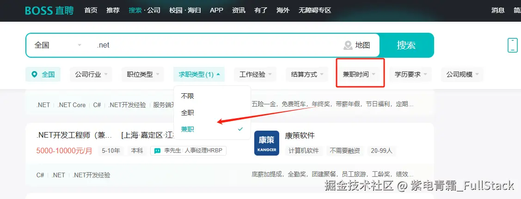Open the 校园 nav item
The height and width of the screenshot is (199, 521).
176,10
